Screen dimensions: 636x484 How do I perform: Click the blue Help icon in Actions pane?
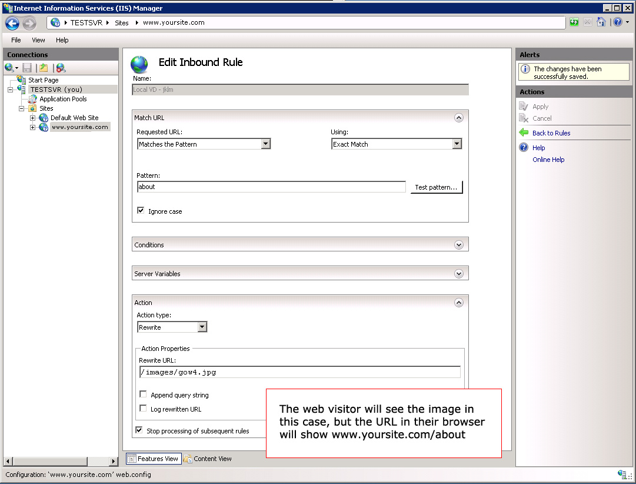[524, 147]
